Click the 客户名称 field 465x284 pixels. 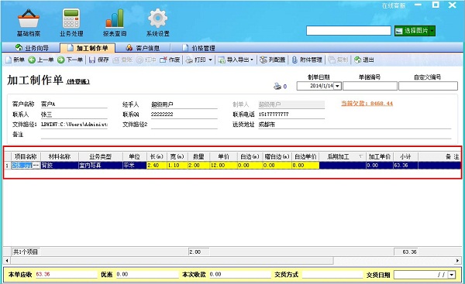tap(74, 104)
